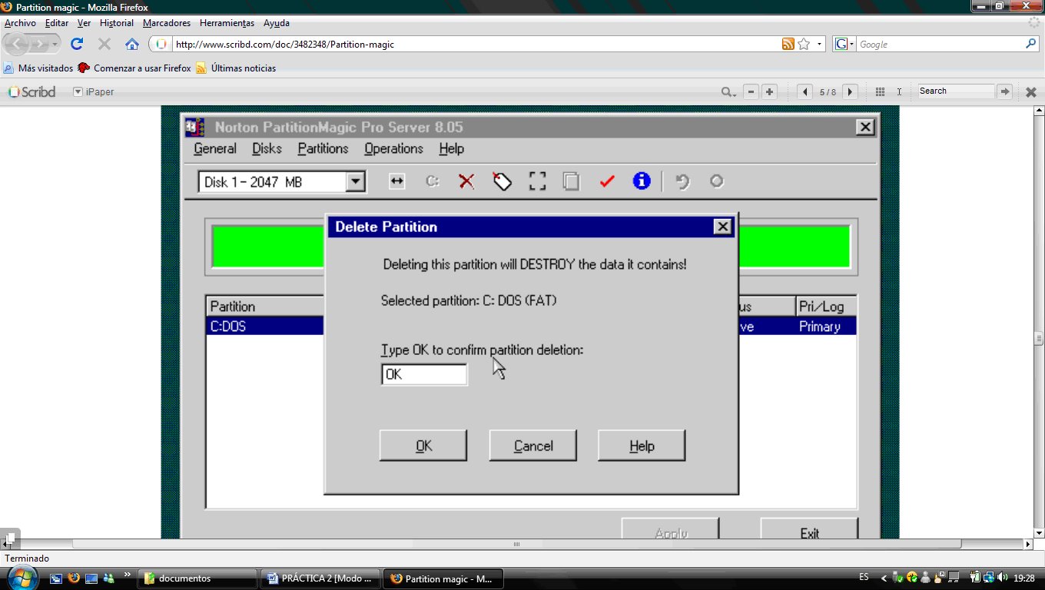Click the blue info toolbar icon

642,181
